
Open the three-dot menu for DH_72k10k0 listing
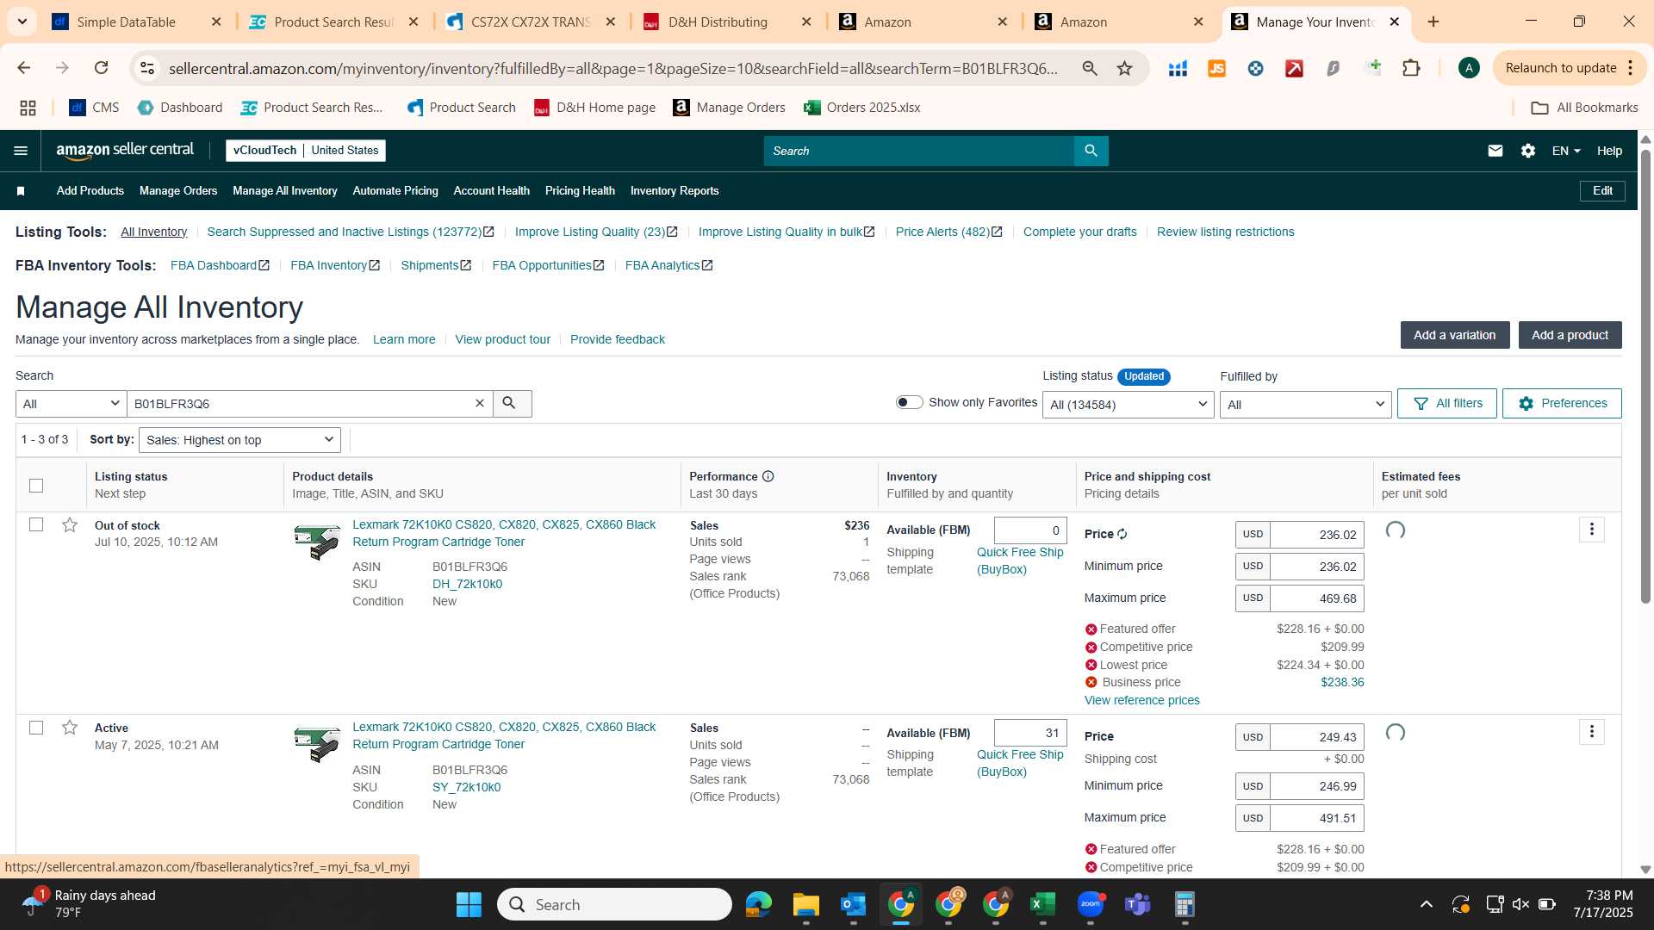pos(1592,530)
